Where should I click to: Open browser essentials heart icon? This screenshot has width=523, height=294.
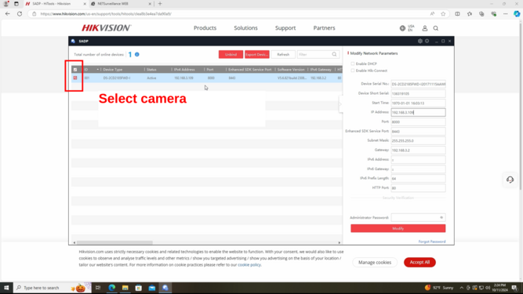494,13
